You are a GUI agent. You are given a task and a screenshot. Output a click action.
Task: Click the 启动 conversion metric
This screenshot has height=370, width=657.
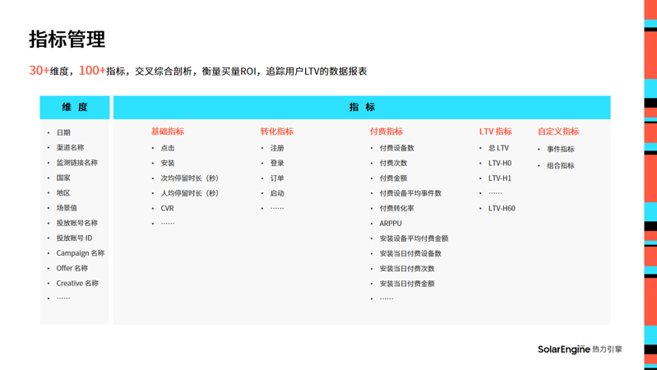click(277, 193)
